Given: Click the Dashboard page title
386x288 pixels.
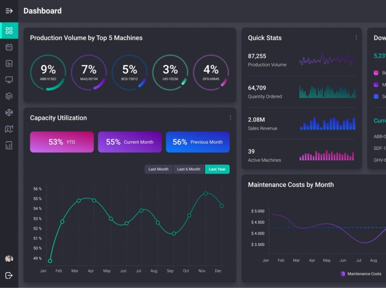Looking at the screenshot, I should [x=42, y=11].
